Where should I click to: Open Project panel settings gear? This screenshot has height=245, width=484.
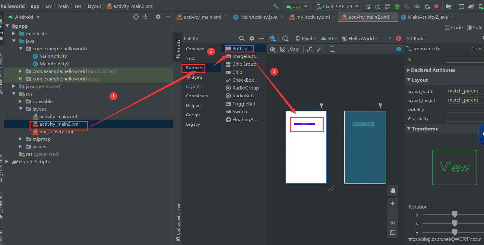point(158,17)
